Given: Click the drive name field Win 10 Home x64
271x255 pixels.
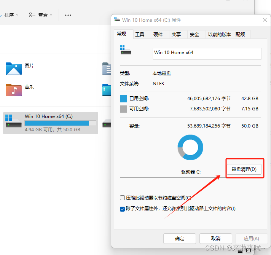Looking at the screenshot, I should pyautogui.click(x=207, y=54).
